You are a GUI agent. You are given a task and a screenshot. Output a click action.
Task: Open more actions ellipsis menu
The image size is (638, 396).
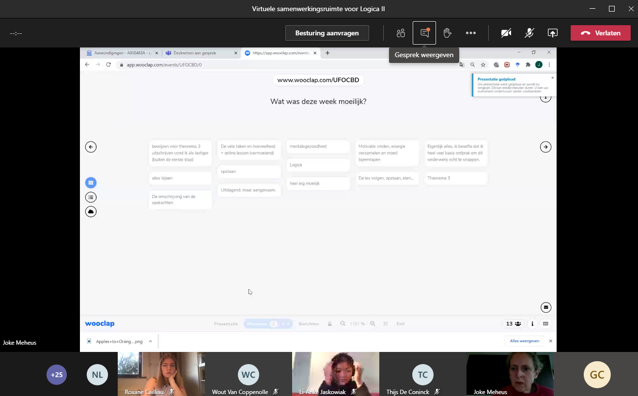tap(470, 33)
